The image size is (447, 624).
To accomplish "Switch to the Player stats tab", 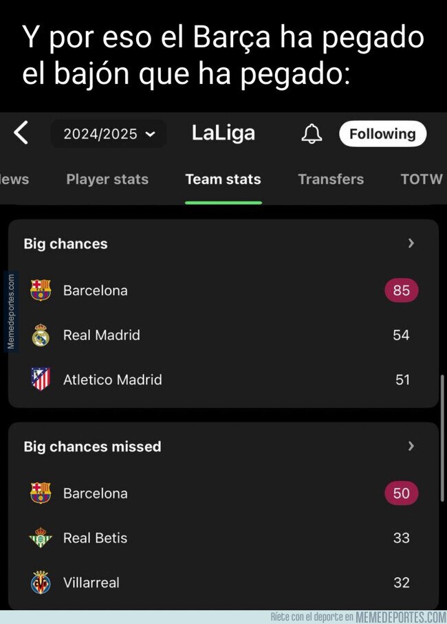I will click(x=107, y=179).
